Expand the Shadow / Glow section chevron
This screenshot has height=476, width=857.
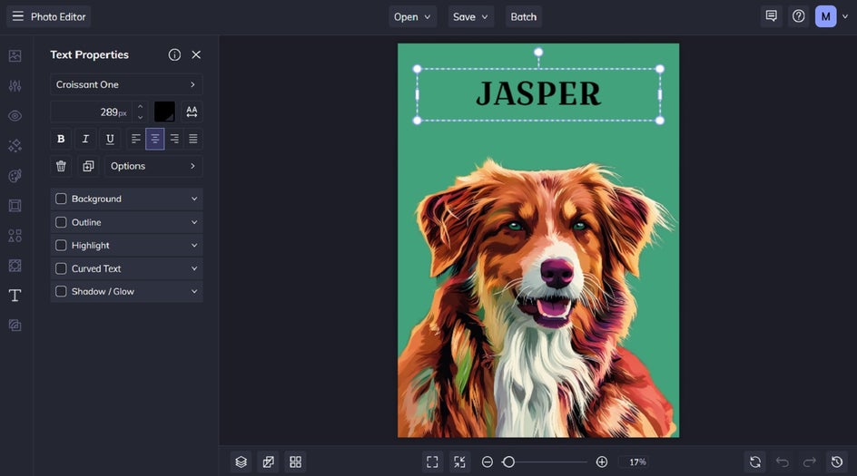coord(194,292)
